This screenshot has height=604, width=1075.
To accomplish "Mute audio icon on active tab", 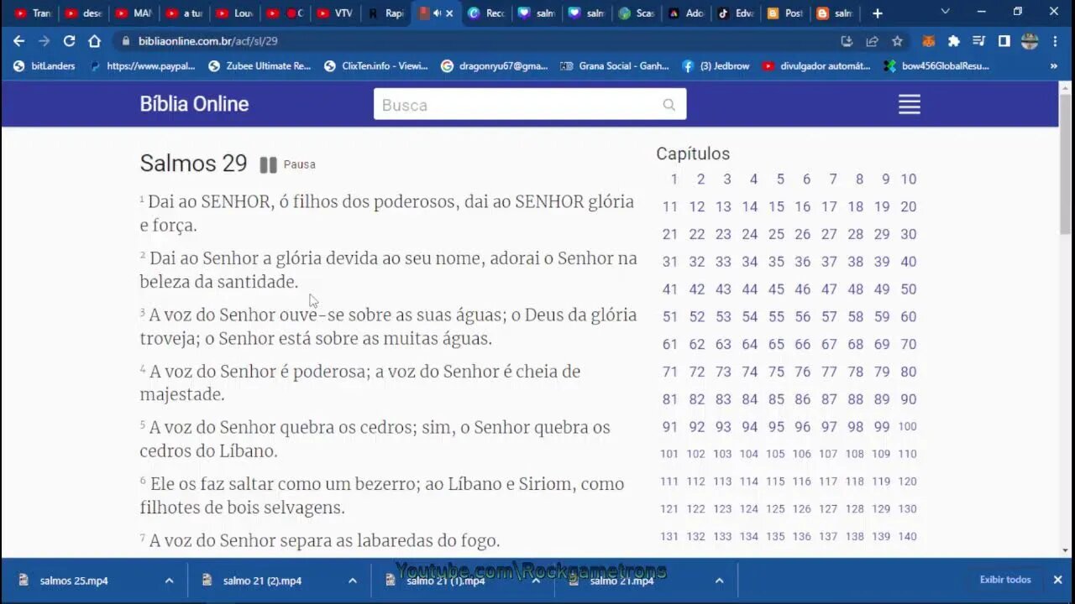I will coord(437,13).
